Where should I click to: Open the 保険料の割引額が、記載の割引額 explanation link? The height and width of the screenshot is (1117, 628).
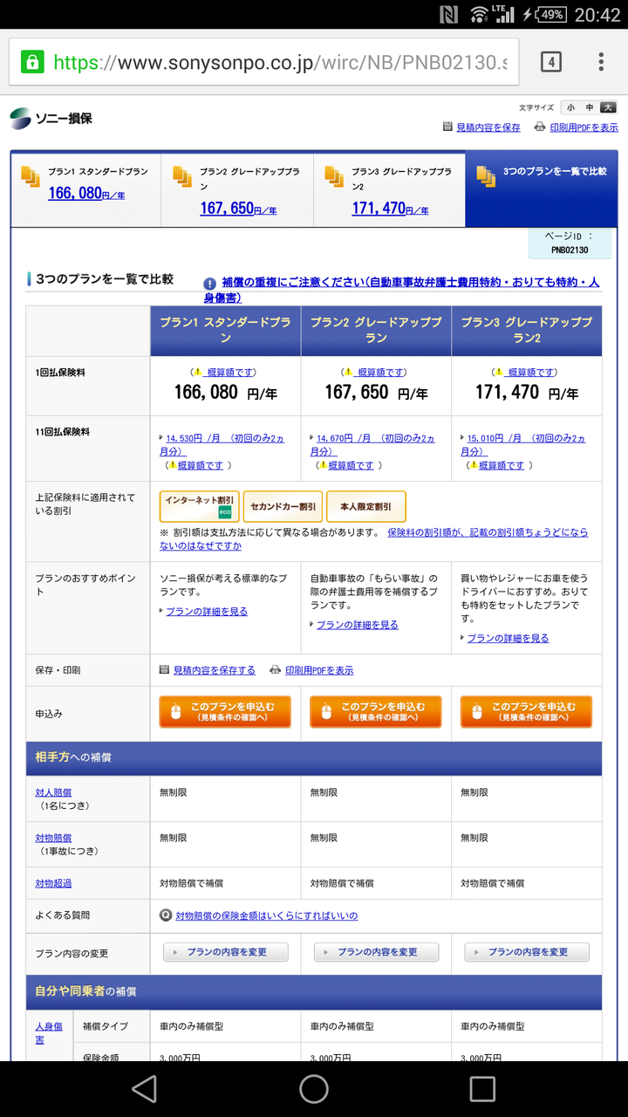(373, 538)
